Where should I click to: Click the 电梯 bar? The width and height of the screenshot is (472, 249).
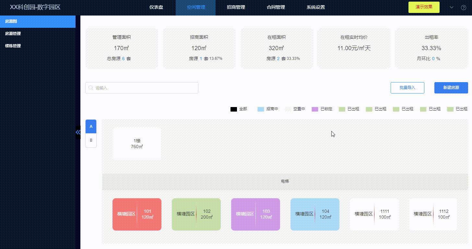(x=285, y=181)
